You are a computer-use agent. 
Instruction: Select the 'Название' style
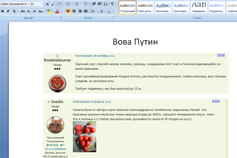[x=199, y=7]
